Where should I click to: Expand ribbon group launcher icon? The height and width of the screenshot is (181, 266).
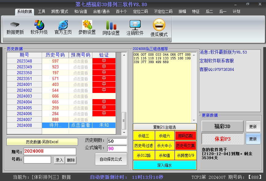[169, 40]
